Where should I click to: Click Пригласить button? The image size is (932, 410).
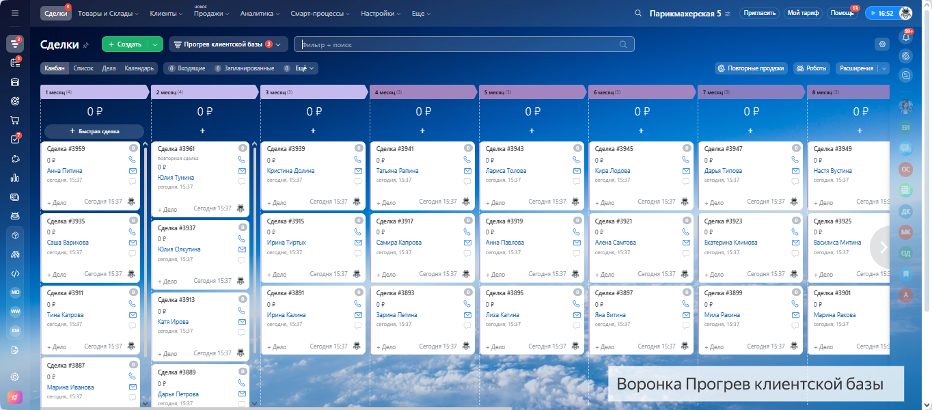759,13
